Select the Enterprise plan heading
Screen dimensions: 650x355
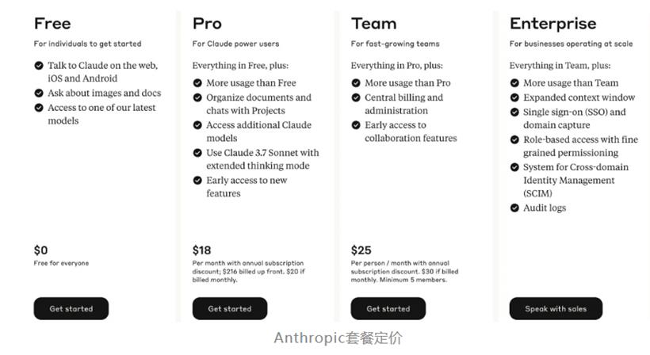point(552,24)
